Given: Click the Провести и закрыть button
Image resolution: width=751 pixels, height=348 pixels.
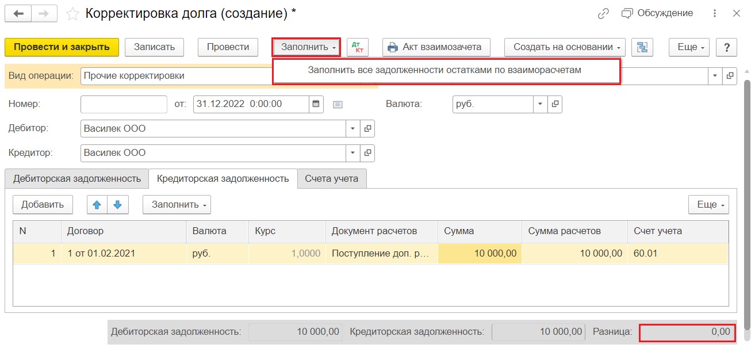Looking at the screenshot, I should click(62, 47).
